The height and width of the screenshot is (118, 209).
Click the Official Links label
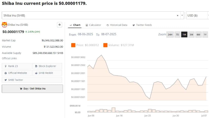[9, 58]
